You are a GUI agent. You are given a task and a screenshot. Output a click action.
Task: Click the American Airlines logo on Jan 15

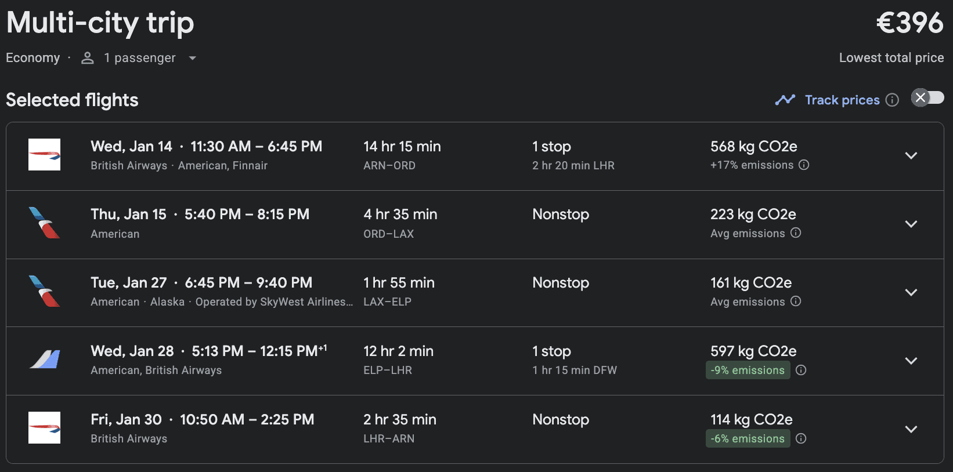pyautogui.click(x=44, y=223)
